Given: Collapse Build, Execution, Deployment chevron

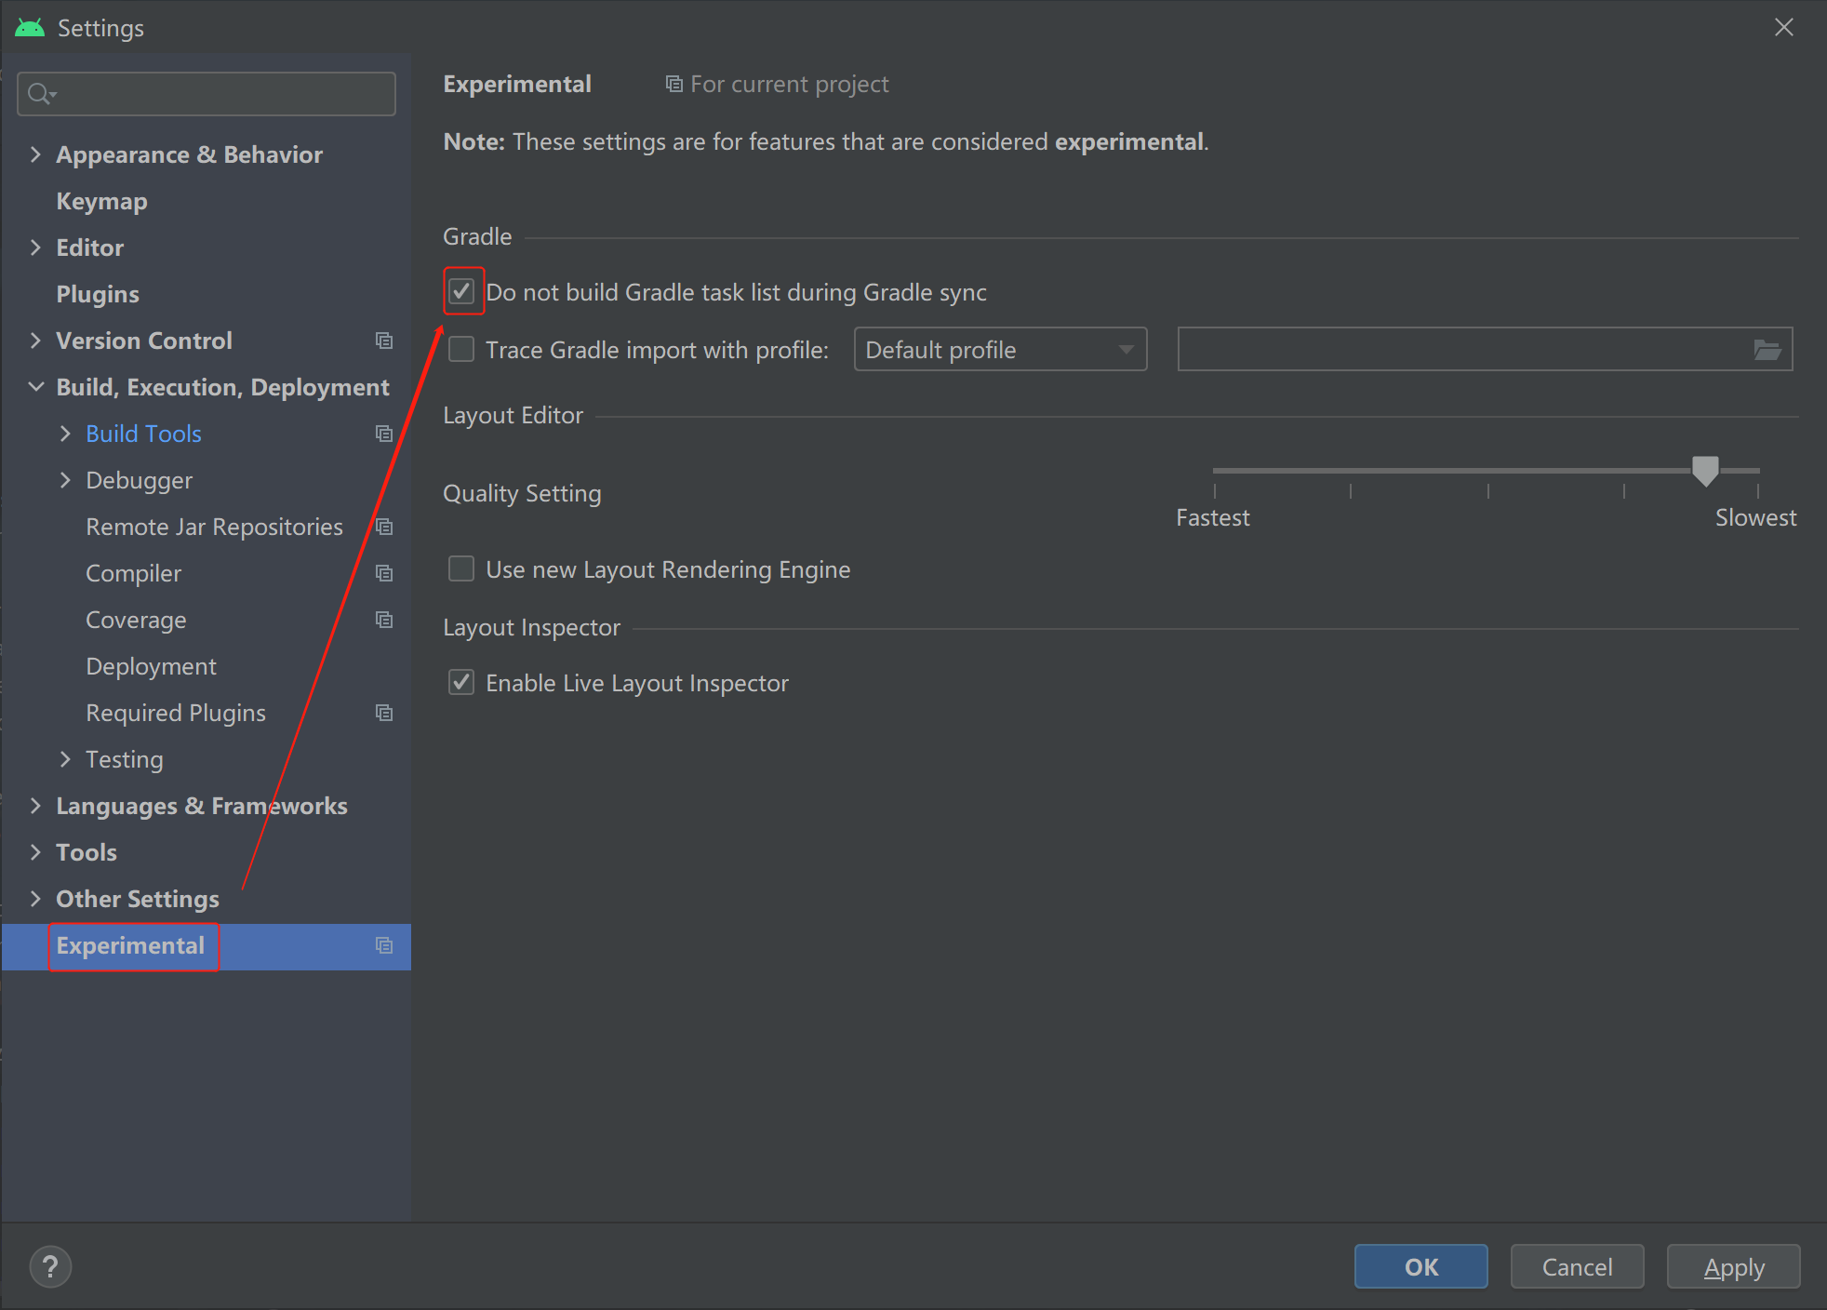Looking at the screenshot, I should pos(35,387).
